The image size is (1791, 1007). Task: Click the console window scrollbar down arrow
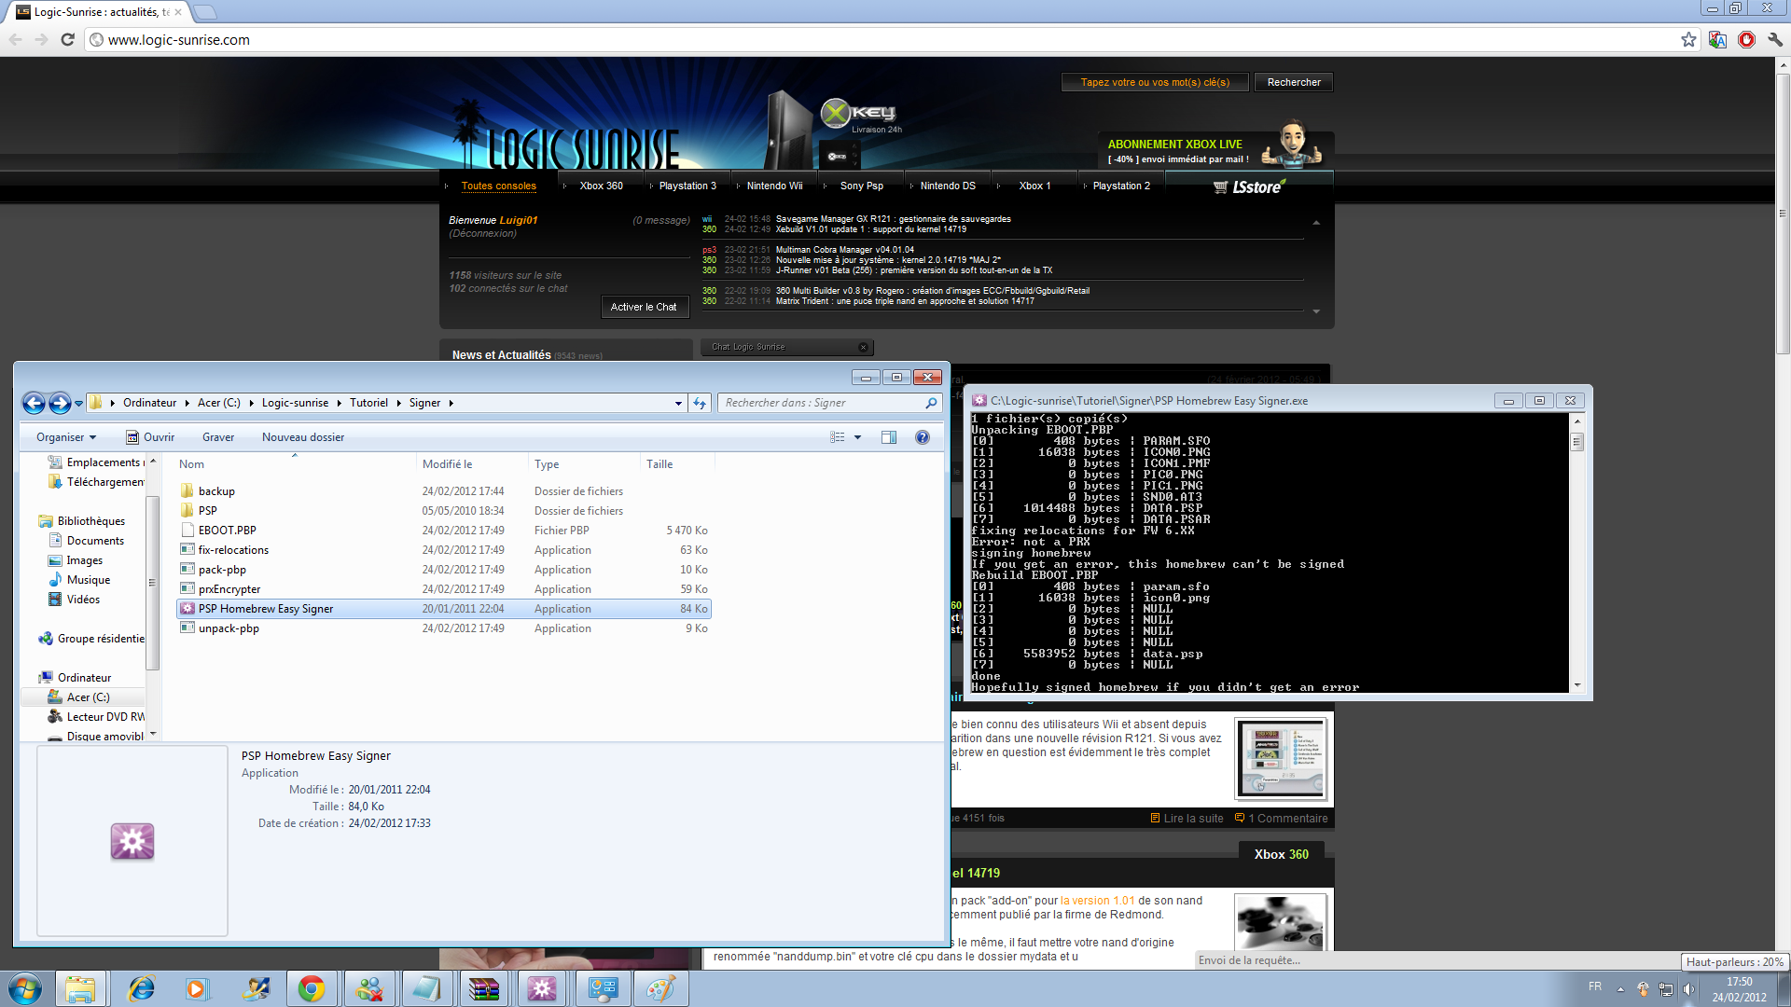pyautogui.click(x=1576, y=685)
